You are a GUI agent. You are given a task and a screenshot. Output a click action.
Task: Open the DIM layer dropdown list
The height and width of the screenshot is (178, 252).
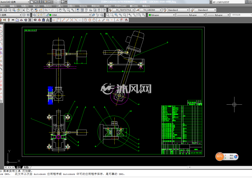click(x=90, y=15)
